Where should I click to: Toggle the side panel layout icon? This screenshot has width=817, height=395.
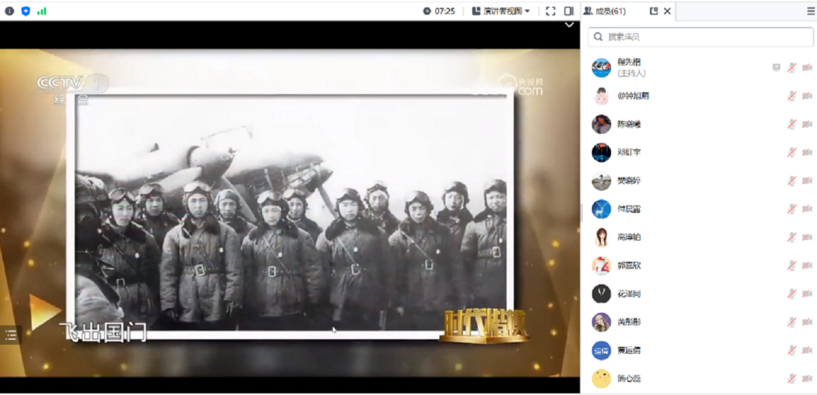pyautogui.click(x=569, y=11)
